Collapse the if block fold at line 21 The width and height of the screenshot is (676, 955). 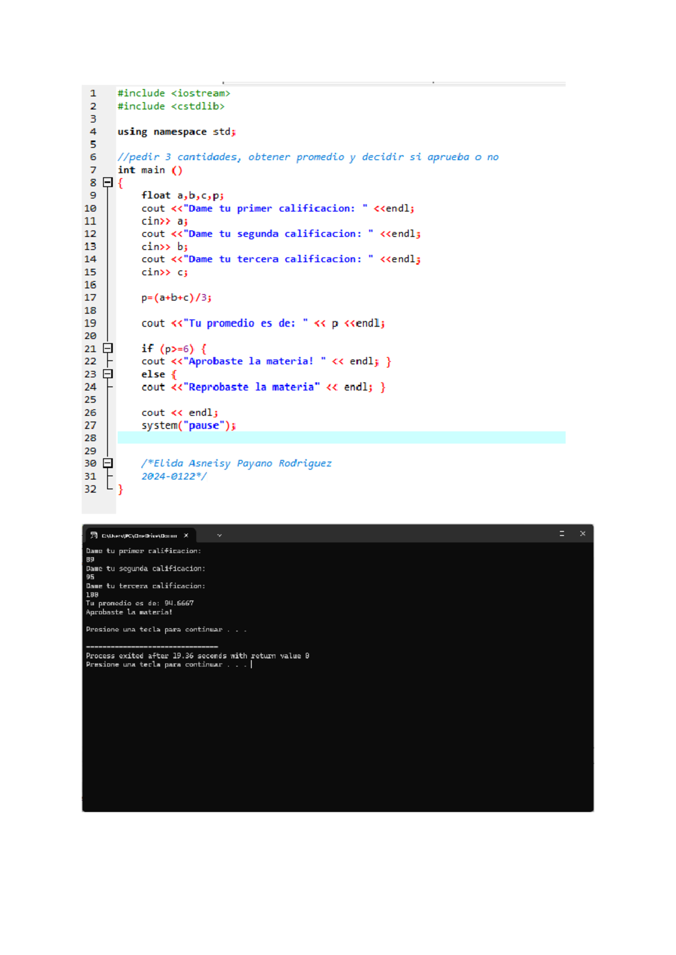click(x=108, y=349)
